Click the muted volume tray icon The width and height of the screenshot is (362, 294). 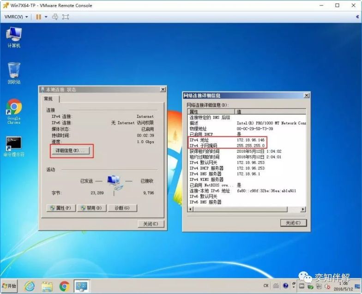coord(327,286)
